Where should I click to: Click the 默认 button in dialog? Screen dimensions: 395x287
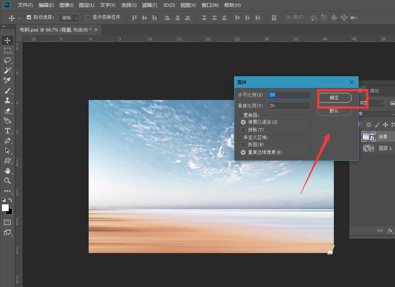click(334, 111)
